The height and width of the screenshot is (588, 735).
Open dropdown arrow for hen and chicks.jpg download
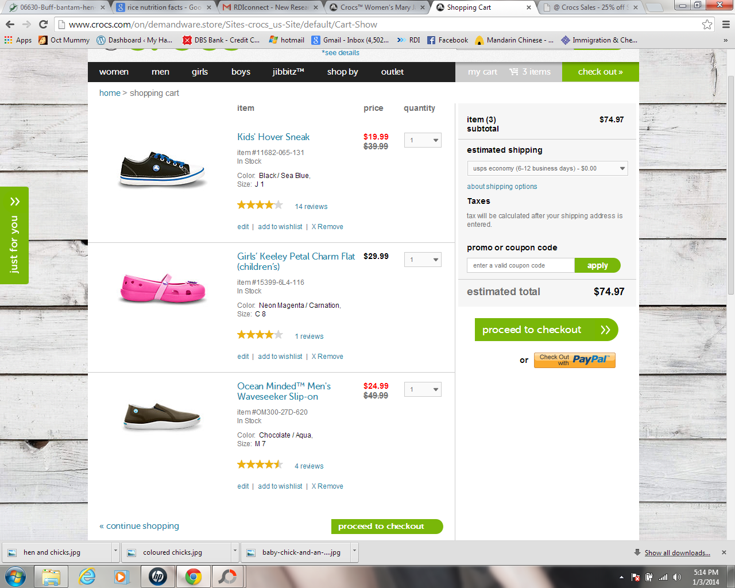click(x=115, y=551)
